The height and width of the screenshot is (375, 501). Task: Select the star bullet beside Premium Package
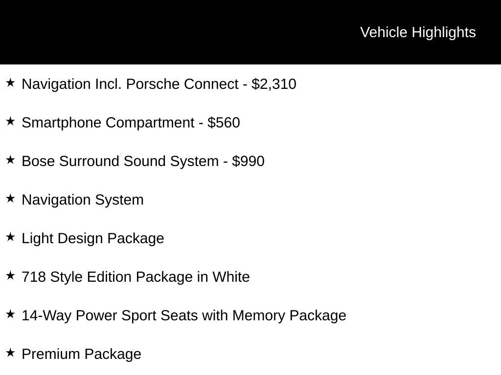coord(11,353)
